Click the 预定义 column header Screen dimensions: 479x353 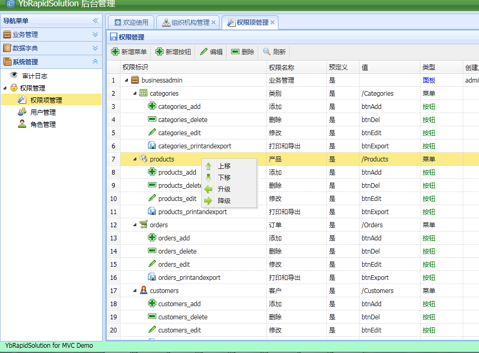[343, 67]
